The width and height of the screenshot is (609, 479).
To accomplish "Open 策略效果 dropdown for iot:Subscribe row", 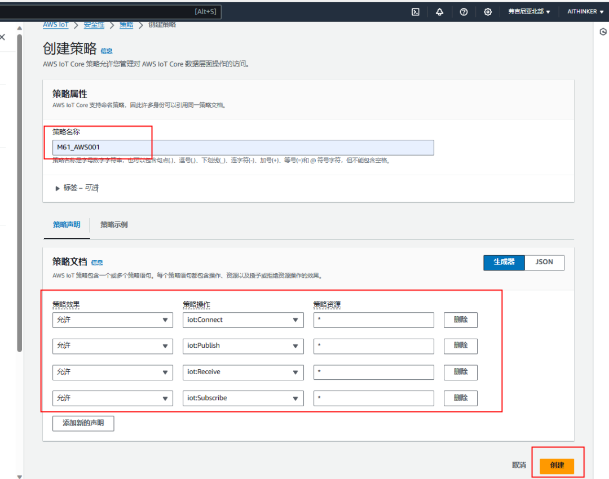I will point(113,398).
